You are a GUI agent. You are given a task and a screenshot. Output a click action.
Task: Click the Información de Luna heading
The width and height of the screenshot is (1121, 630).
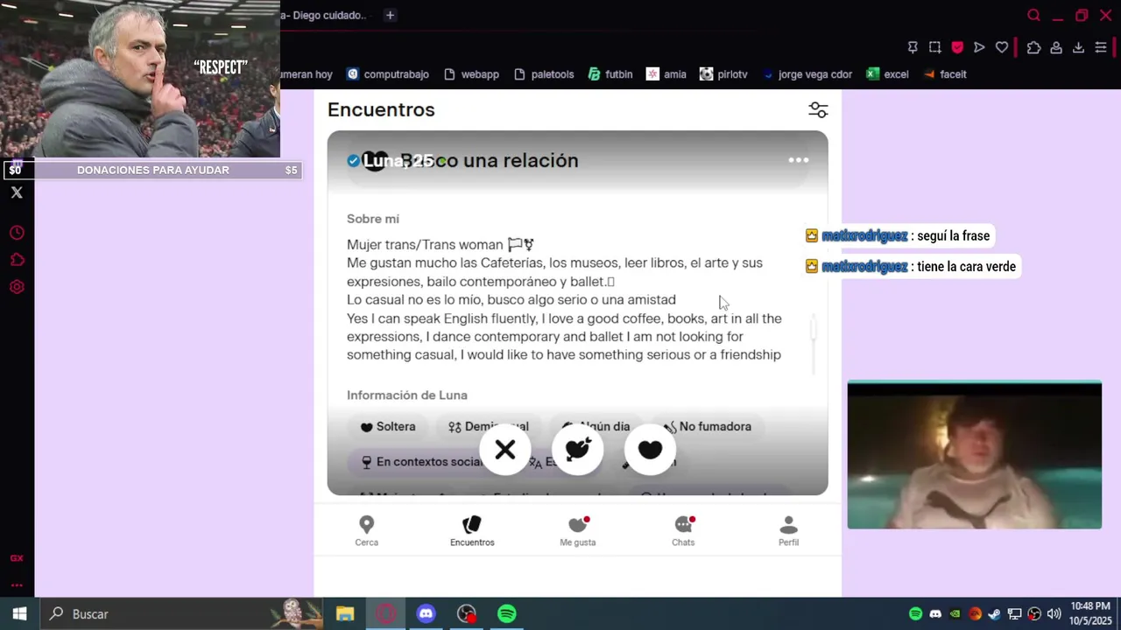pyautogui.click(x=407, y=395)
